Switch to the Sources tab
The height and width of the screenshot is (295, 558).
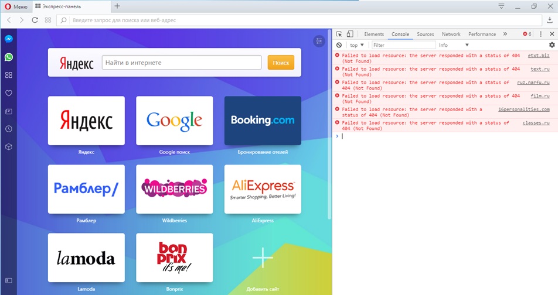click(426, 34)
